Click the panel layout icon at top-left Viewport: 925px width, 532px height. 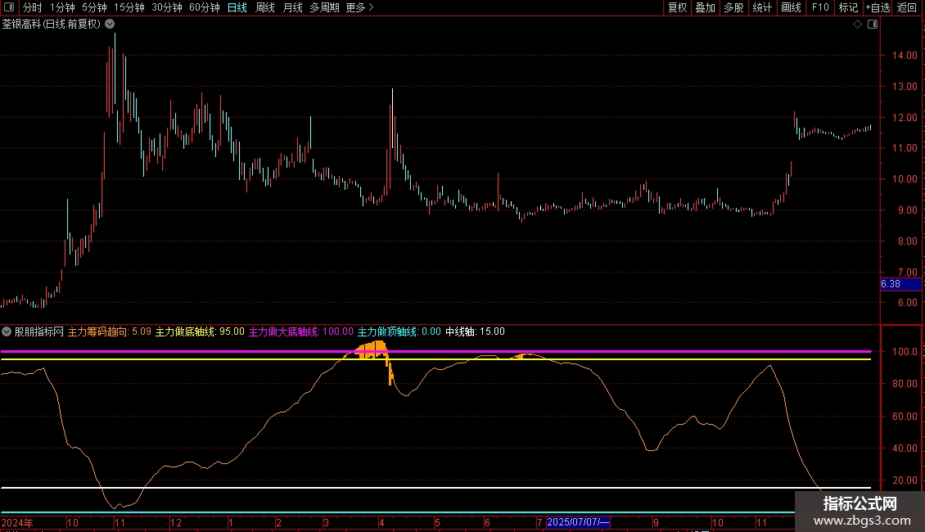click(x=10, y=8)
